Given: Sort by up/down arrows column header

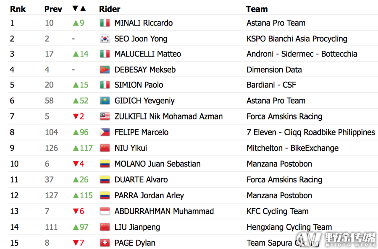Looking at the screenshot, I should 79,9.
